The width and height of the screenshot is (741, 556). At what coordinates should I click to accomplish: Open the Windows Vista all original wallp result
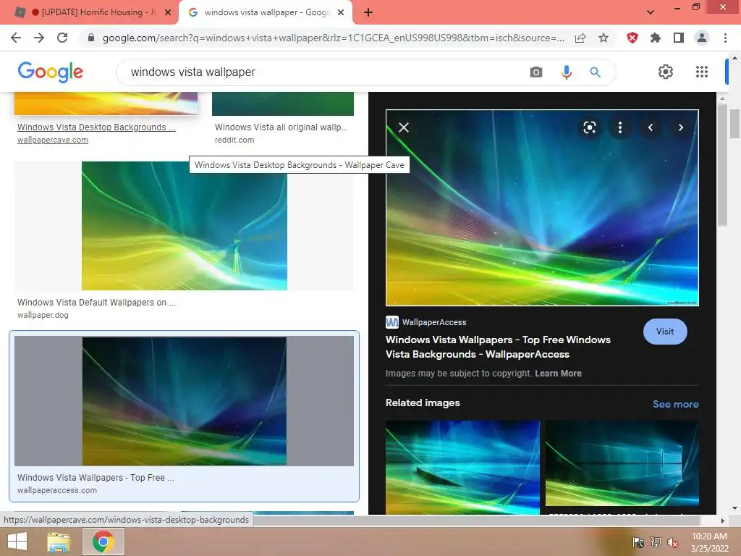click(x=281, y=127)
